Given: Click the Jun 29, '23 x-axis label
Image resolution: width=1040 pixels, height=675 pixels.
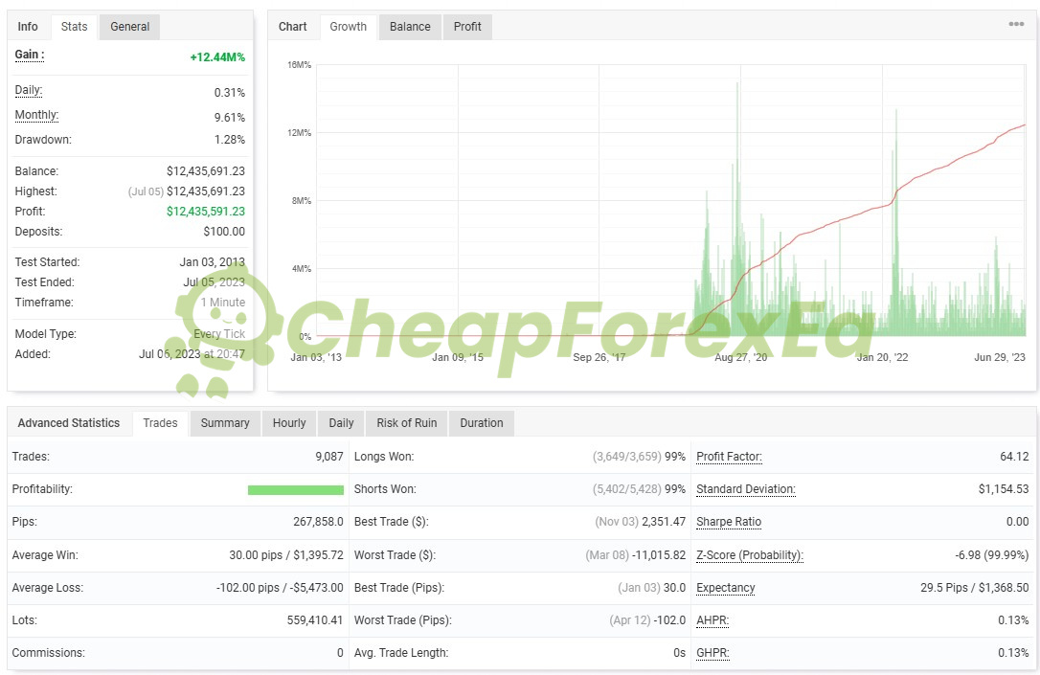Looking at the screenshot, I should [1000, 357].
